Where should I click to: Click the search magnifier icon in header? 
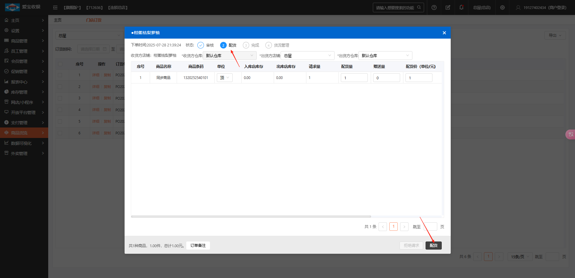(x=419, y=7)
